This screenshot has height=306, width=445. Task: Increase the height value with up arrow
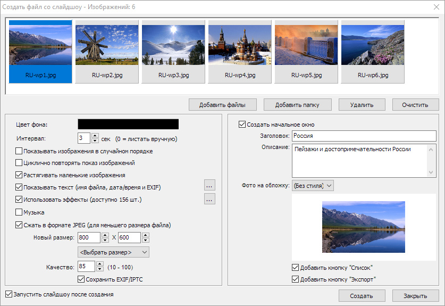pyautogui.click(x=146, y=235)
